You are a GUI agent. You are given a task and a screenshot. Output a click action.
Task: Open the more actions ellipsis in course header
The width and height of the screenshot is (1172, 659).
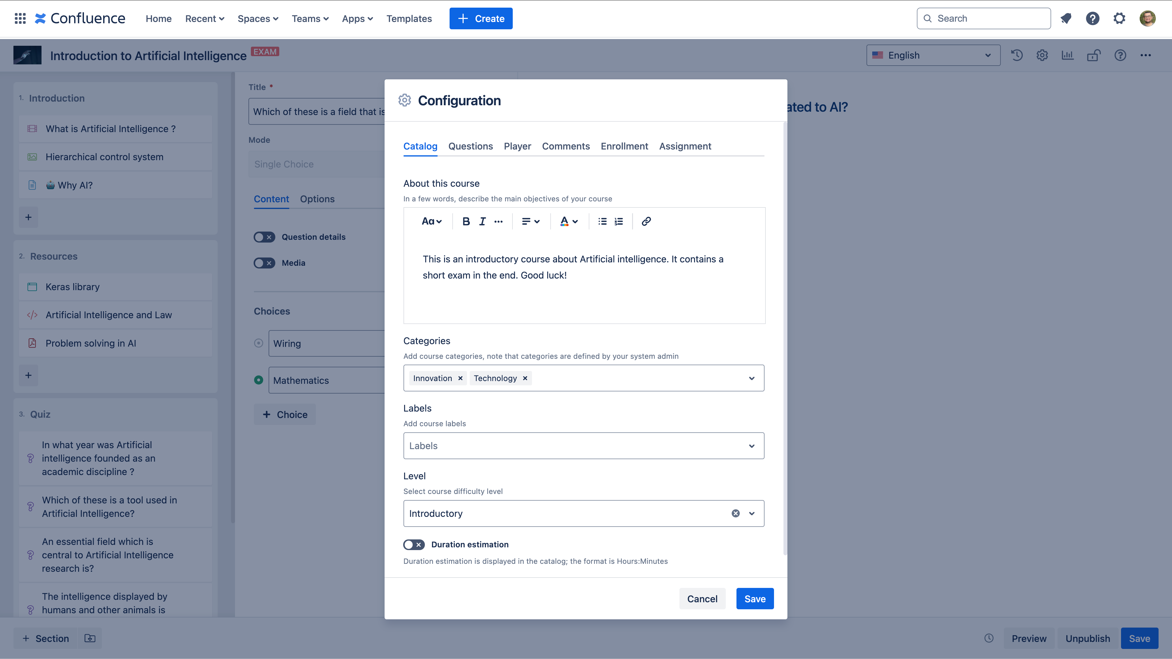click(x=1146, y=56)
